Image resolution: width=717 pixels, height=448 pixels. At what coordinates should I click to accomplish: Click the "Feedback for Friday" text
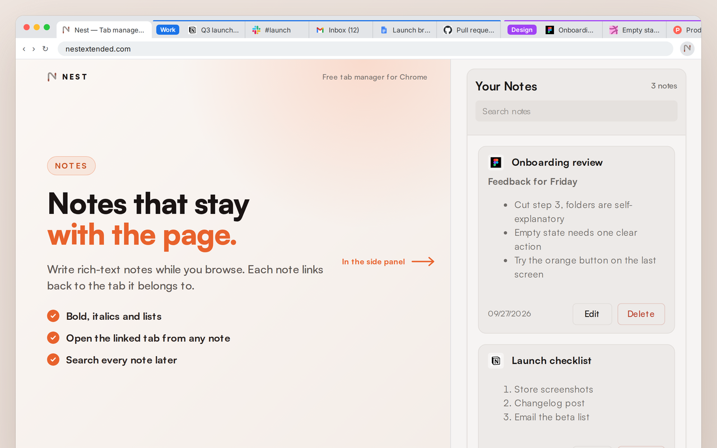pyautogui.click(x=532, y=181)
